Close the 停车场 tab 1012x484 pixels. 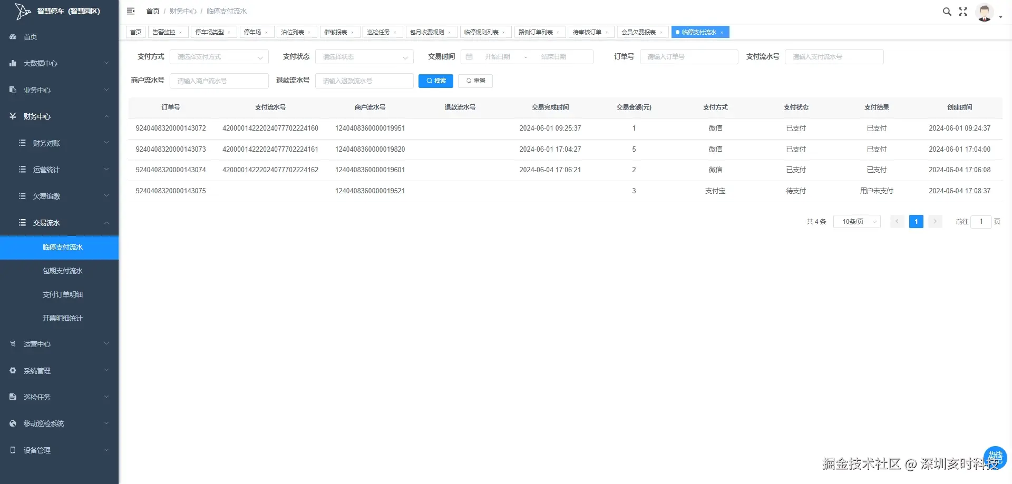[266, 33]
